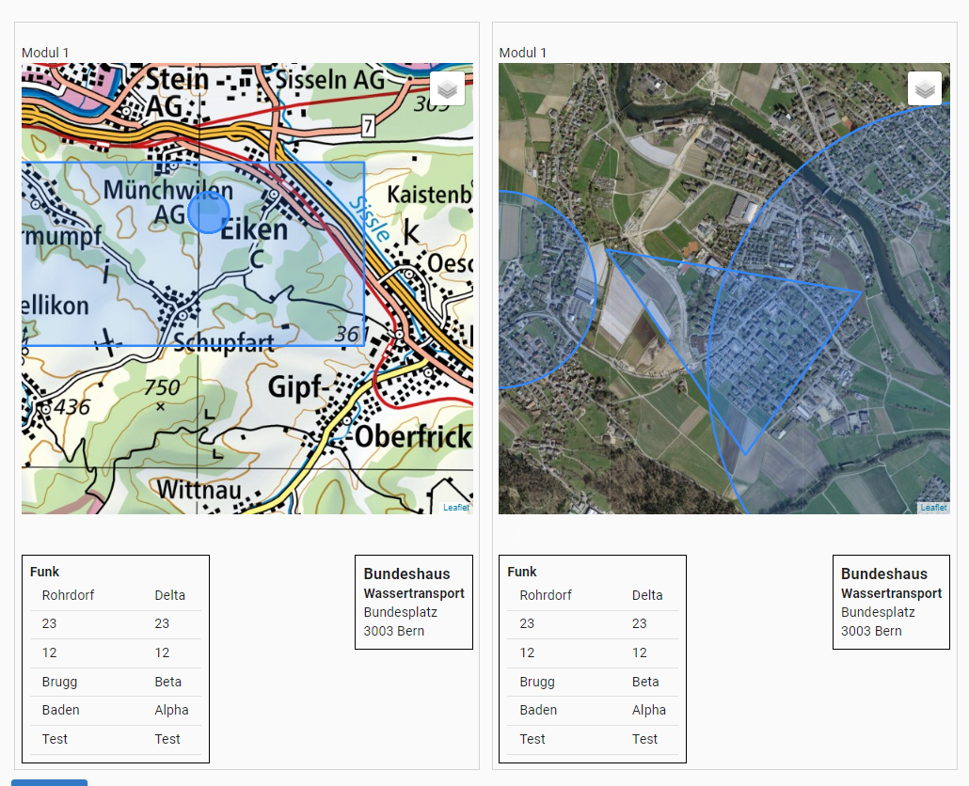Click the blue circle marker near Eiken
Image resolution: width=969 pixels, height=786 pixels.
[209, 212]
